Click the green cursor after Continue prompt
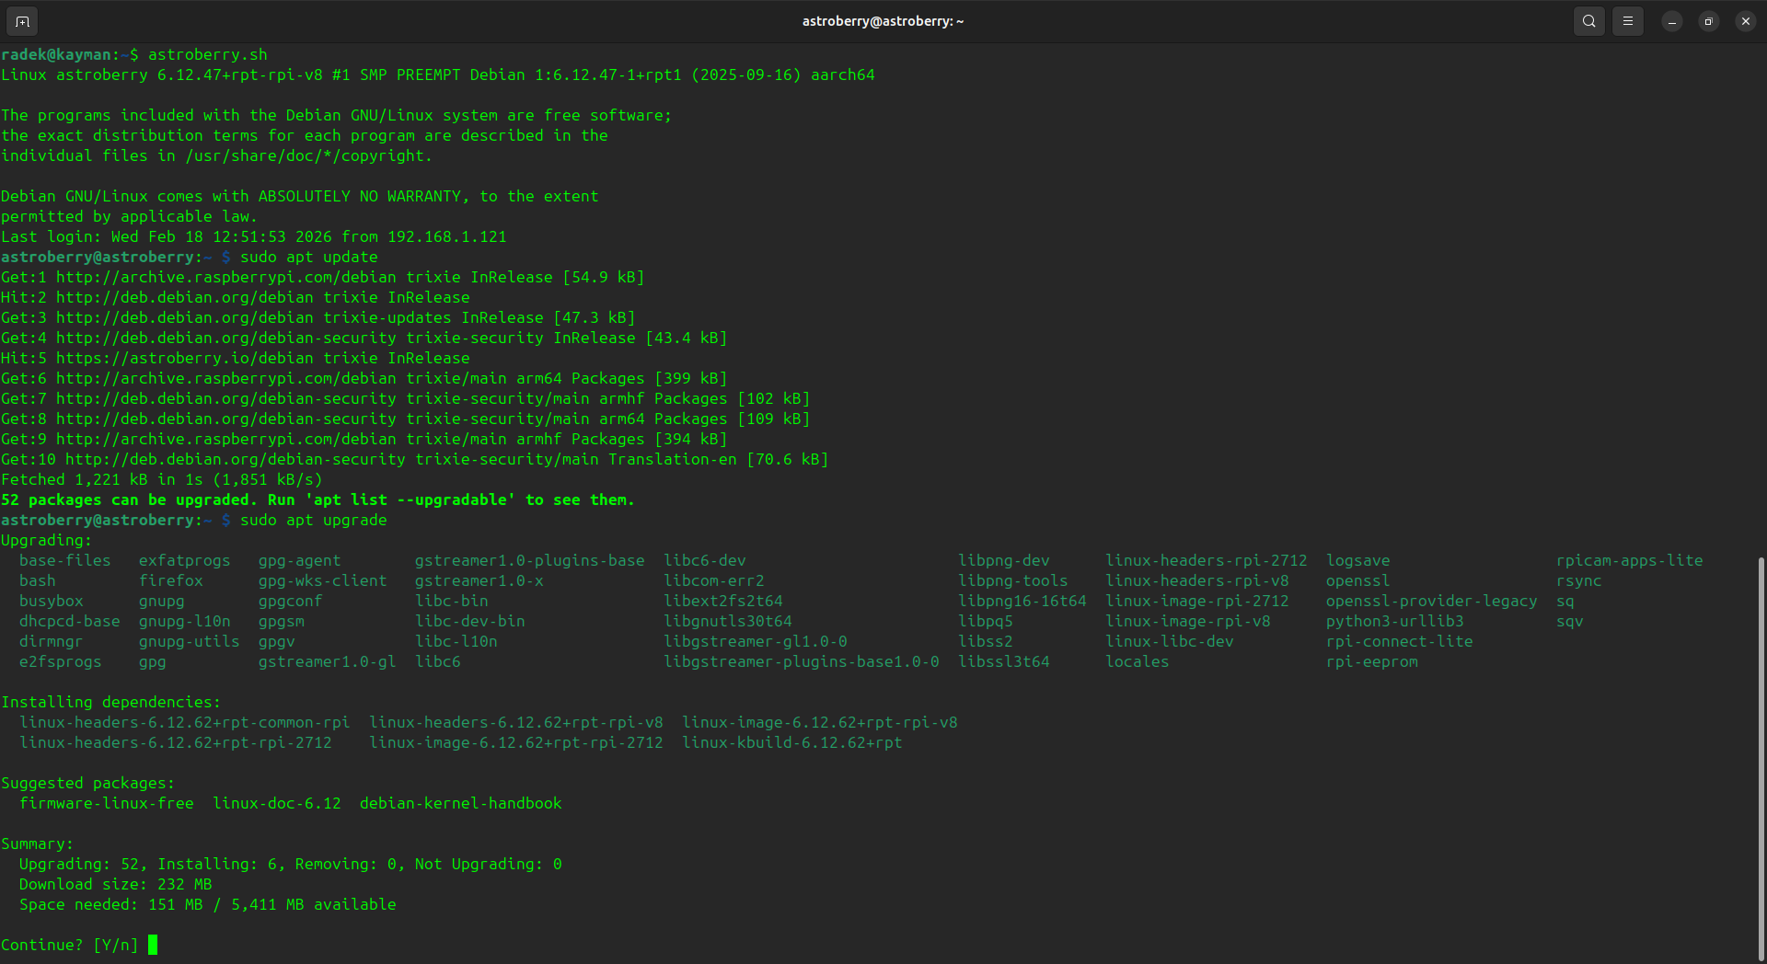 click(x=153, y=945)
